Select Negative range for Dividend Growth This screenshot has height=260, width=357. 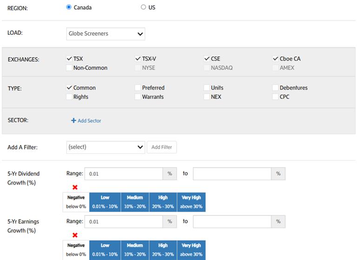[x=76, y=202]
